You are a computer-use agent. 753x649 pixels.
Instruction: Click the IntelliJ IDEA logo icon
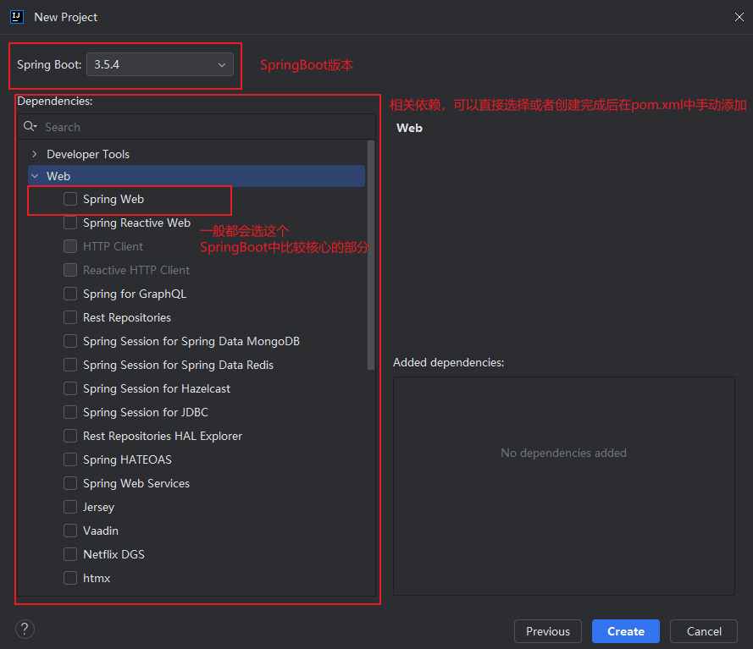[17, 17]
